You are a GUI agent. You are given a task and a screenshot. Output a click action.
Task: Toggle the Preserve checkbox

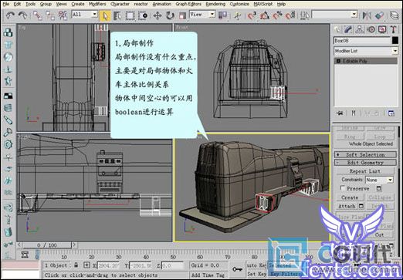tap(343, 188)
